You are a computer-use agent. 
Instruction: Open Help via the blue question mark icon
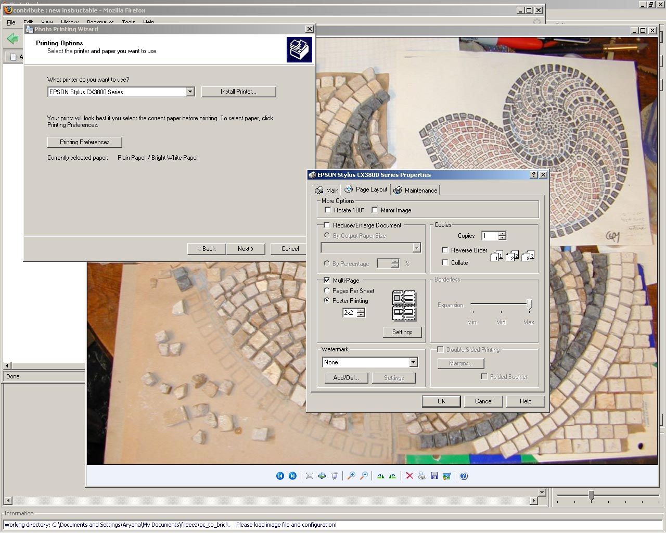tap(463, 475)
